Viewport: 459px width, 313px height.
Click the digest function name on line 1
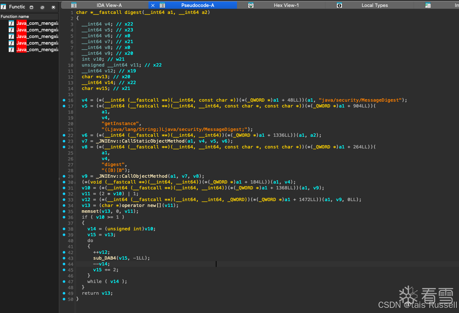133,12
